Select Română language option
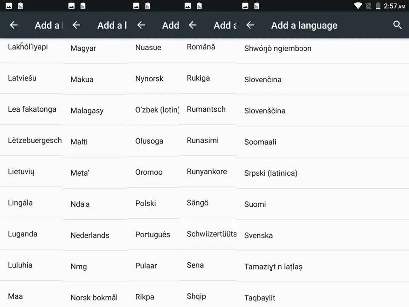The height and width of the screenshot is (307, 409). [201, 47]
